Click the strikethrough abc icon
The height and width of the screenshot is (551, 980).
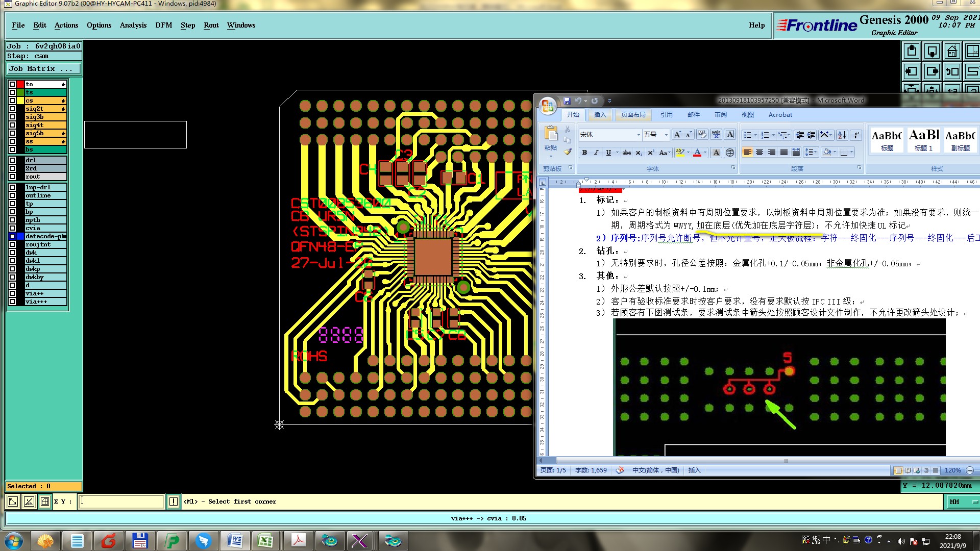[627, 153]
